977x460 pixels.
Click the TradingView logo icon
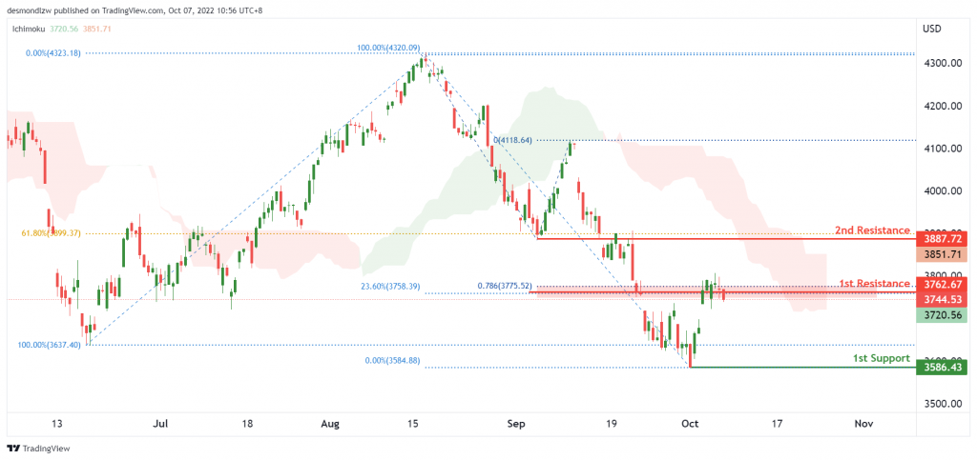pos(13,448)
